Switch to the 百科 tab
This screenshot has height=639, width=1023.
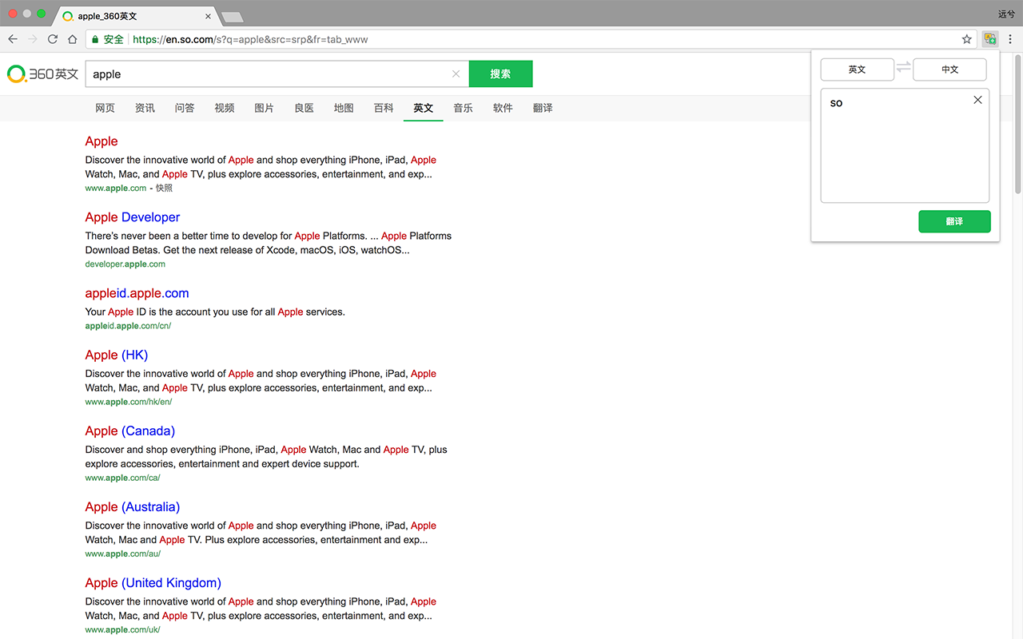[x=384, y=108]
